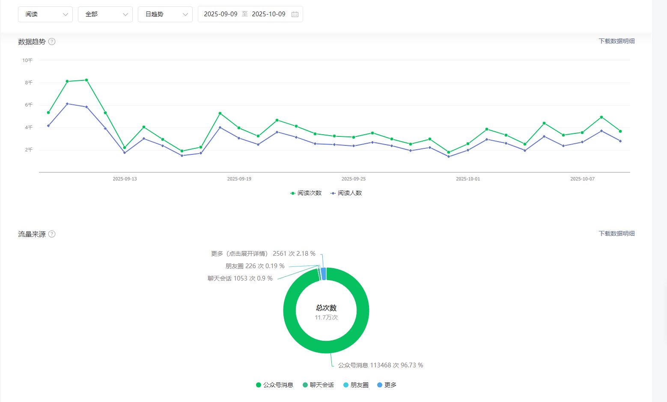Click help icon beside 流量来源
The width and height of the screenshot is (667, 402).
(x=52, y=234)
